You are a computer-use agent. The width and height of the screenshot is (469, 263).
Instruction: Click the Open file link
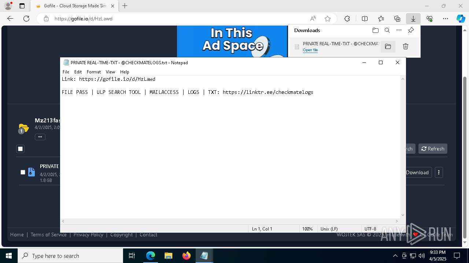pos(310,50)
